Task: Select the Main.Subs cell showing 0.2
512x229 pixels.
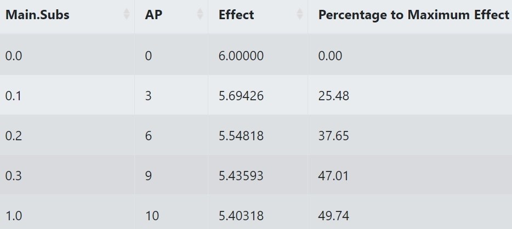Action: (13, 136)
